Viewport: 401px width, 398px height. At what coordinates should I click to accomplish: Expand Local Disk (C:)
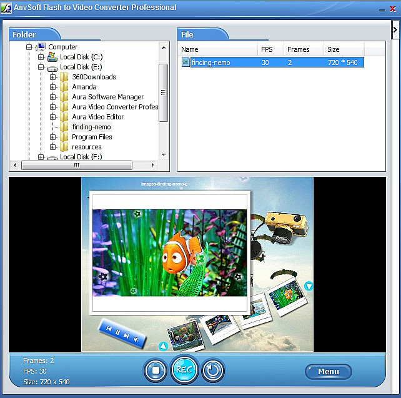[41, 57]
